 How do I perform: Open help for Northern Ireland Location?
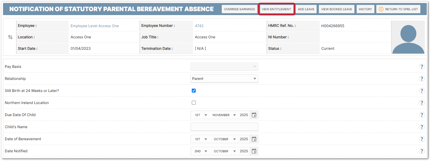422,103
